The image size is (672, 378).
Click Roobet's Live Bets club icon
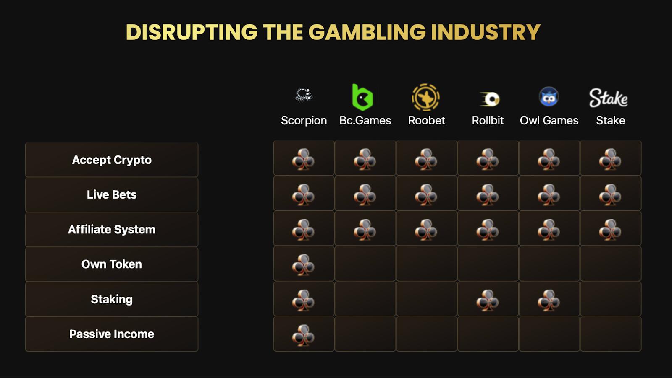point(426,195)
